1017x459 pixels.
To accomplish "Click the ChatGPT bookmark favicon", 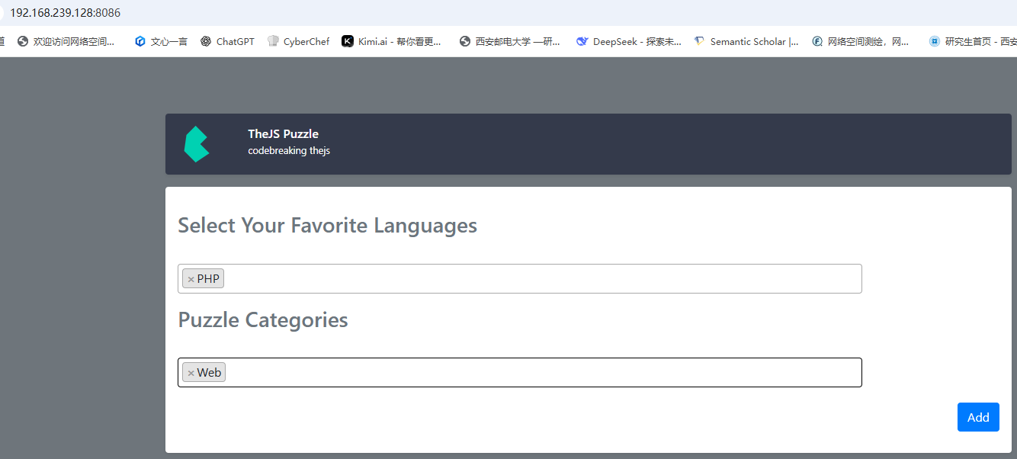I will (206, 42).
